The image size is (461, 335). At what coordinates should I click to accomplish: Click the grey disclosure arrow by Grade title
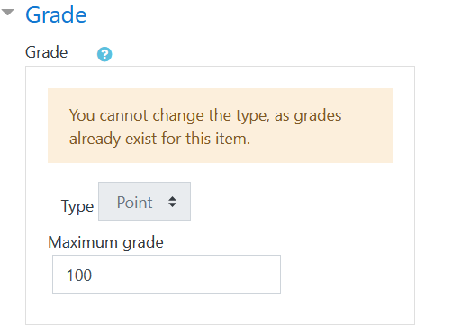click(7, 13)
